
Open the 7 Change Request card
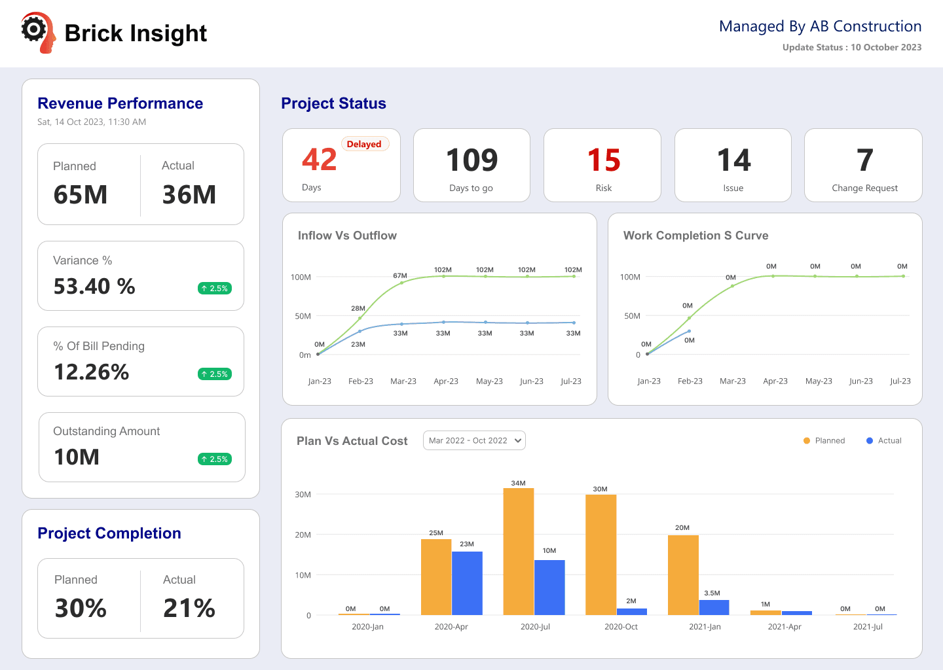tap(863, 165)
